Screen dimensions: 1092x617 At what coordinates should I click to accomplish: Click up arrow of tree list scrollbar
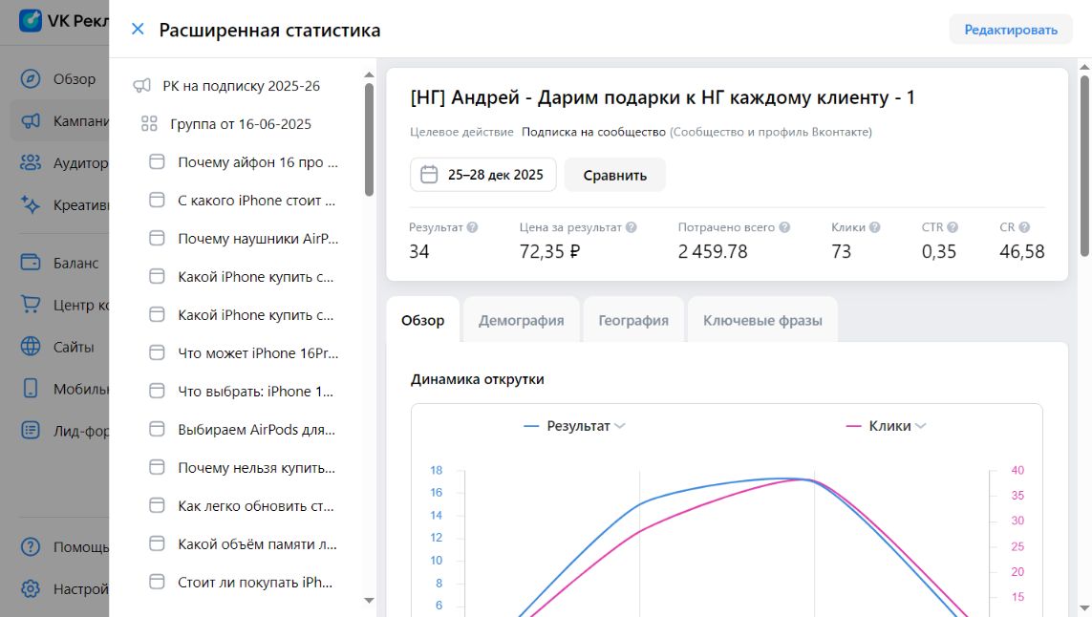[369, 74]
